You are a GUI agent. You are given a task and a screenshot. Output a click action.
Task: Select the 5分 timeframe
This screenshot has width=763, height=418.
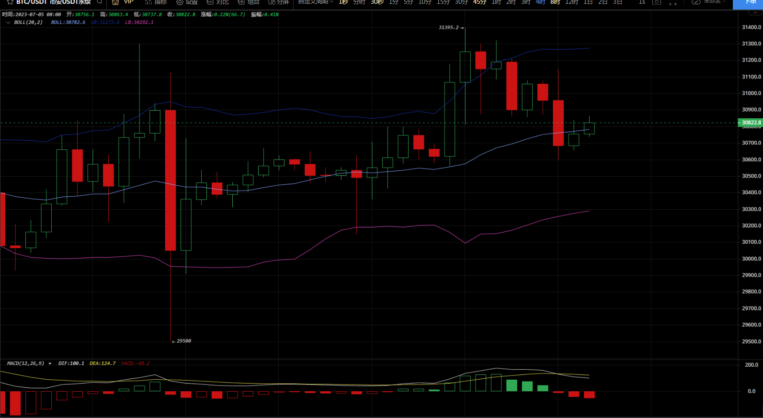click(408, 2)
